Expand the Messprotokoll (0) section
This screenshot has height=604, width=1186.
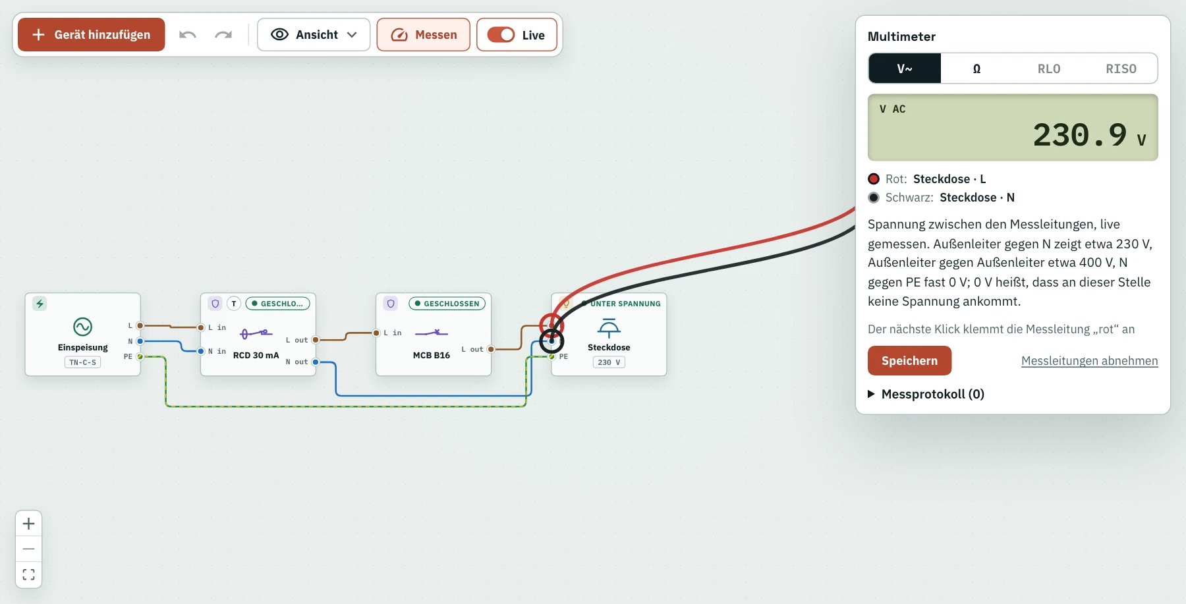[x=926, y=394]
